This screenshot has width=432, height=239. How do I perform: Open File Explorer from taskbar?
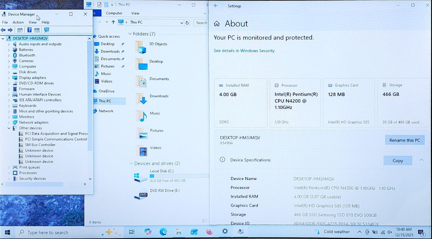(178, 232)
